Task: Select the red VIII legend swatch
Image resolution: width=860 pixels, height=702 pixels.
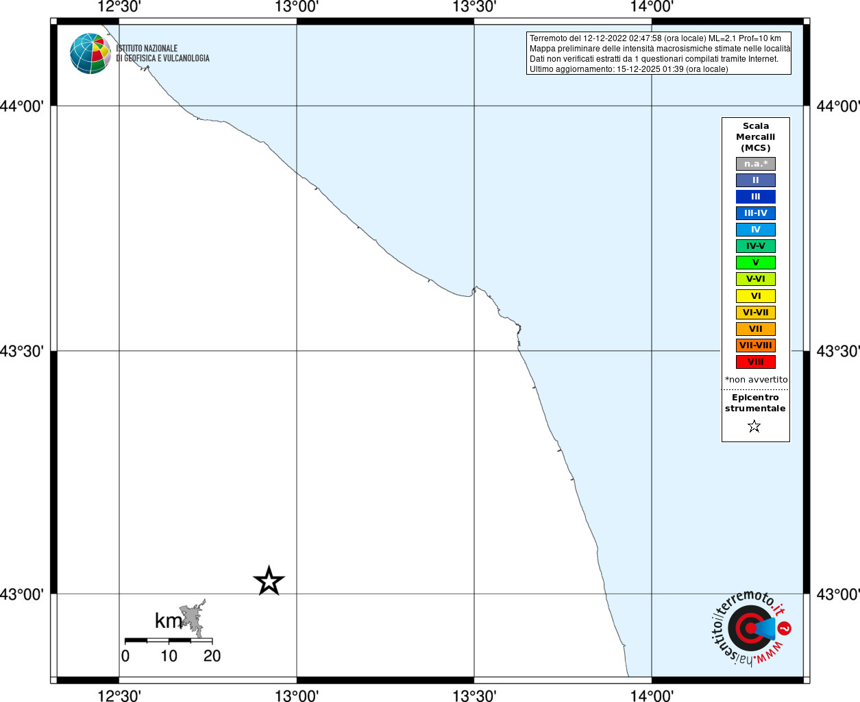Action: (x=756, y=362)
